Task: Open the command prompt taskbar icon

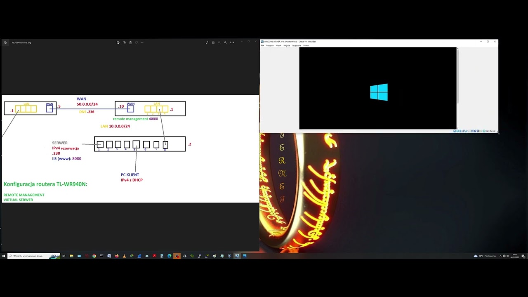Action: tap(101, 256)
